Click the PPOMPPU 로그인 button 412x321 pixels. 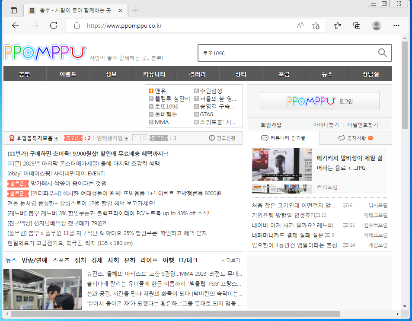[319, 101]
